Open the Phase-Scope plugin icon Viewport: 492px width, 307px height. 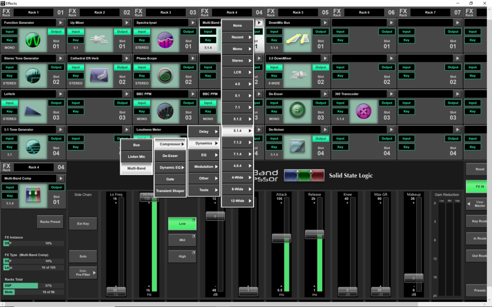pos(165,75)
